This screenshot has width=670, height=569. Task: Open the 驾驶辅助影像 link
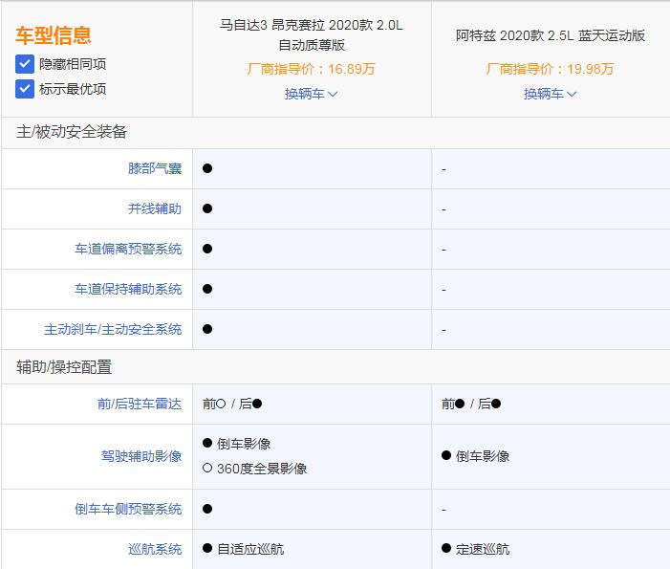[141, 456]
